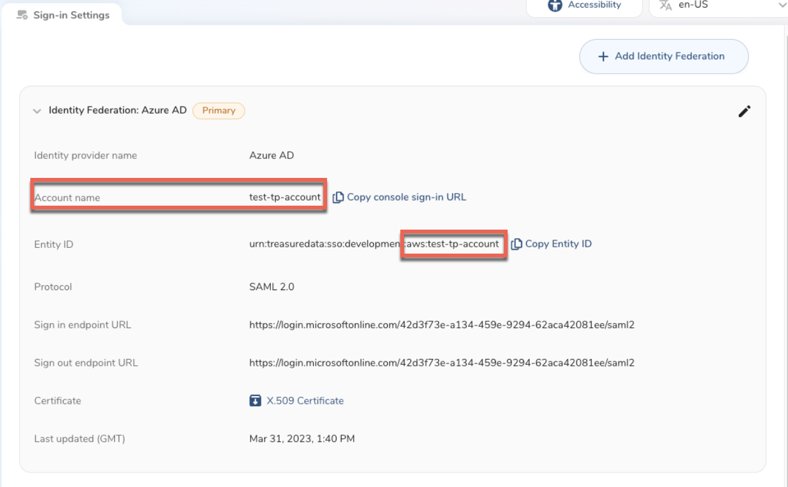Click the Sign in endpoint URL value
This screenshot has height=487, width=788.
[x=441, y=326]
